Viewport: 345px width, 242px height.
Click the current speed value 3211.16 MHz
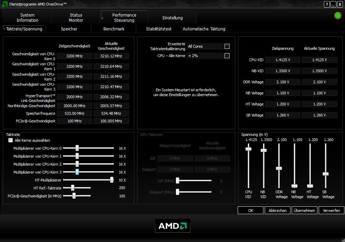[111, 76]
